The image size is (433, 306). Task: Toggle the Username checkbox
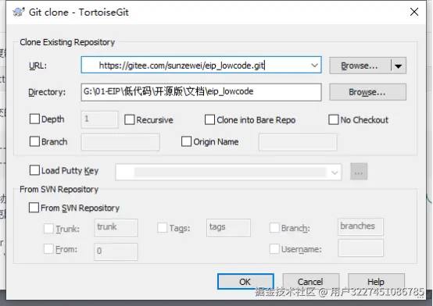[274, 248]
